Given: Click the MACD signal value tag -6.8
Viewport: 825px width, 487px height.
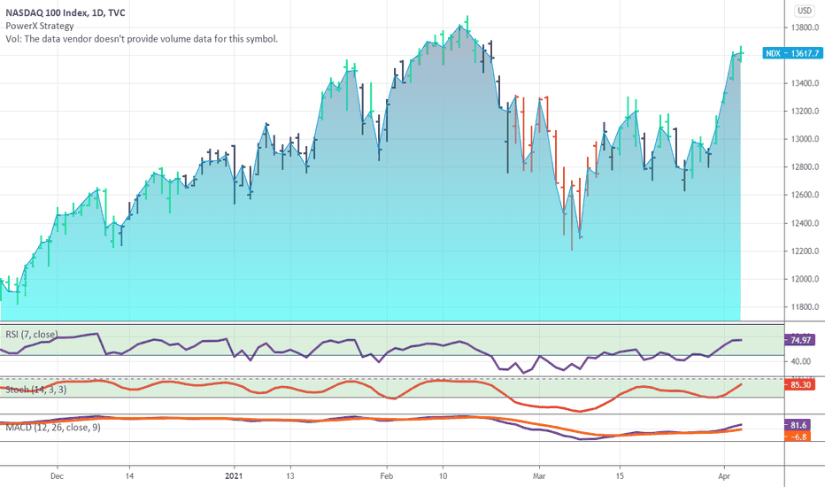Looking at the screenshot, I should click(798, 437).
